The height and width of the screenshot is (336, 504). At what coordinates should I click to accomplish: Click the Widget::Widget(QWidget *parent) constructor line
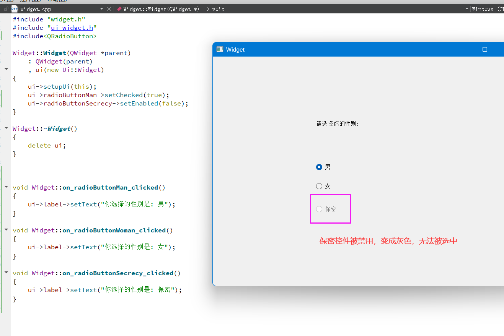pyautogui.click(x=72, y=53)
